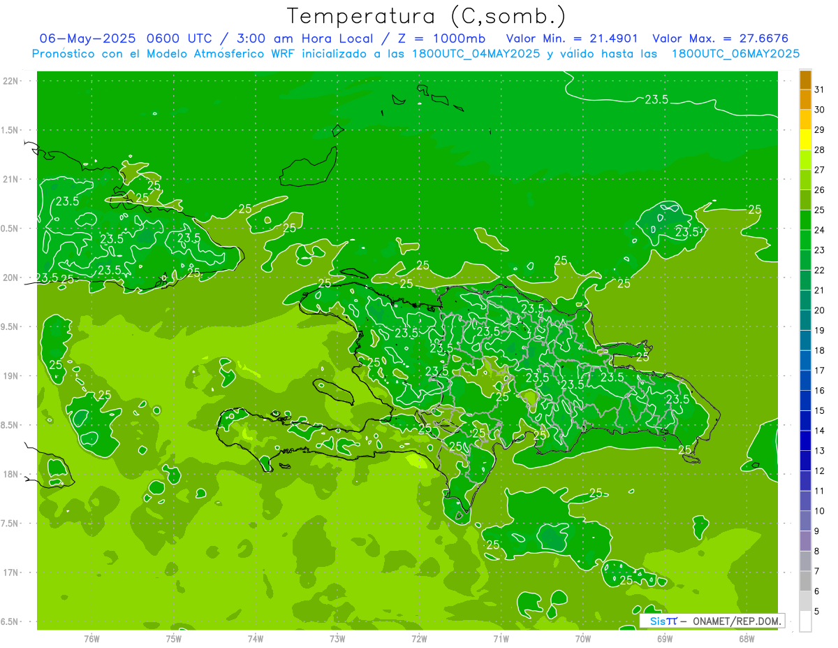Click the "ONAMET/REP.DOM." credit label
Viewport: 838px width, 648px height.
(x=737, y=621)
